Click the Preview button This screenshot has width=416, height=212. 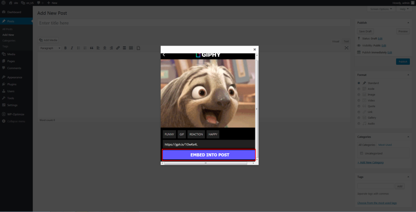point(403,31)
